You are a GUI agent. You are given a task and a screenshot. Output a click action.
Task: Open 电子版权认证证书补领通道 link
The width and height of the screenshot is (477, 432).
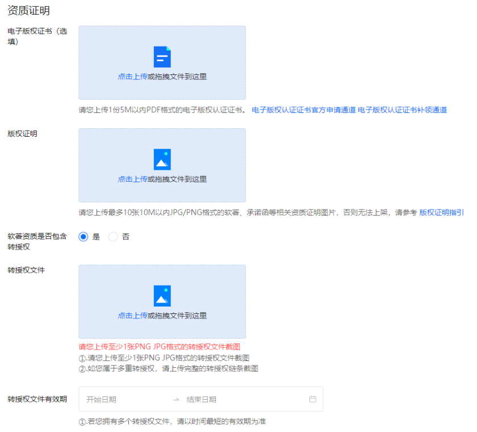[x=402, y=110]
